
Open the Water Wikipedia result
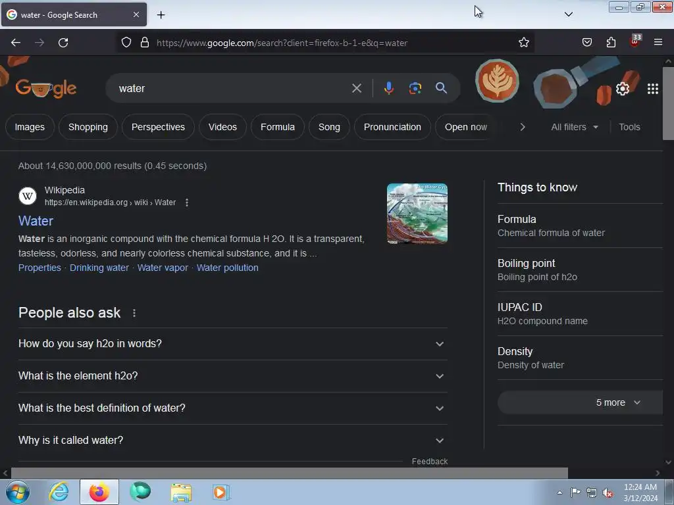point(36,221)
